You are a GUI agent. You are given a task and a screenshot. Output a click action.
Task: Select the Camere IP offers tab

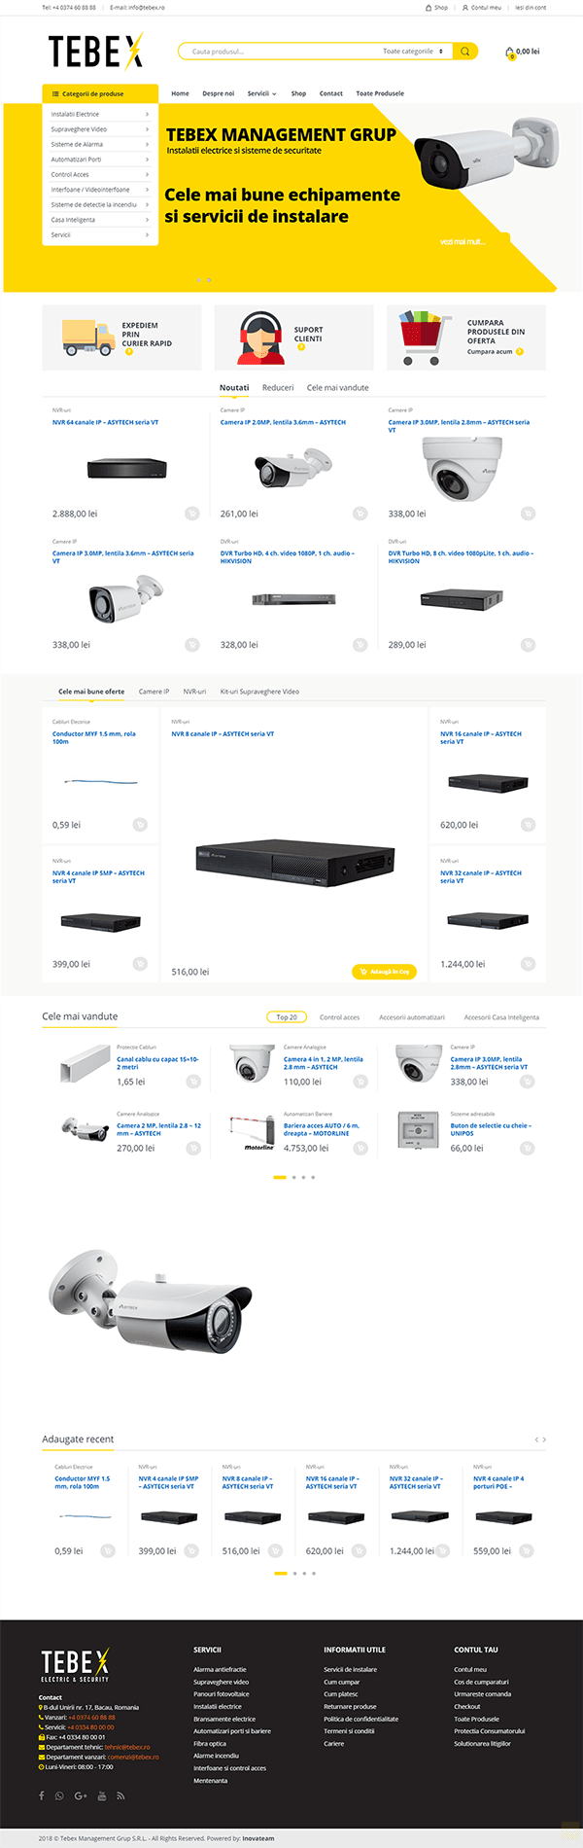click(154, 692)
